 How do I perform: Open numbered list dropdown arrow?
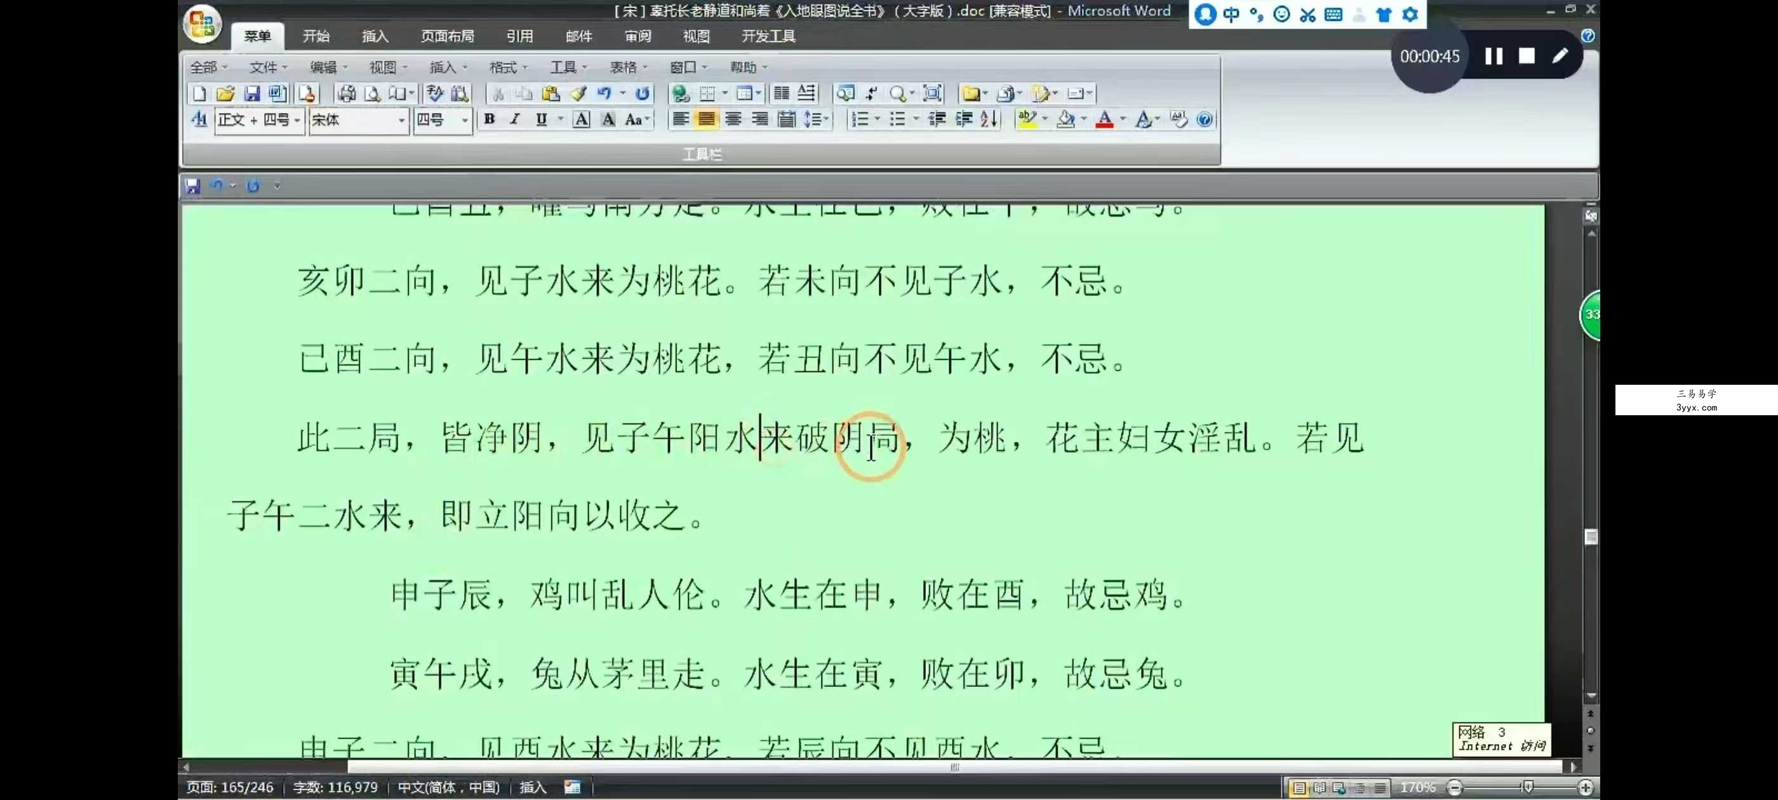(878, 119)
